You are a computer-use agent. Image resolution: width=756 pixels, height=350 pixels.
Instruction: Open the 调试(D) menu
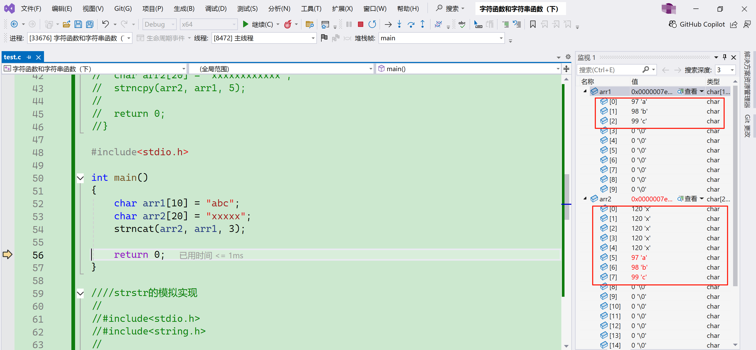pos(216,8)
